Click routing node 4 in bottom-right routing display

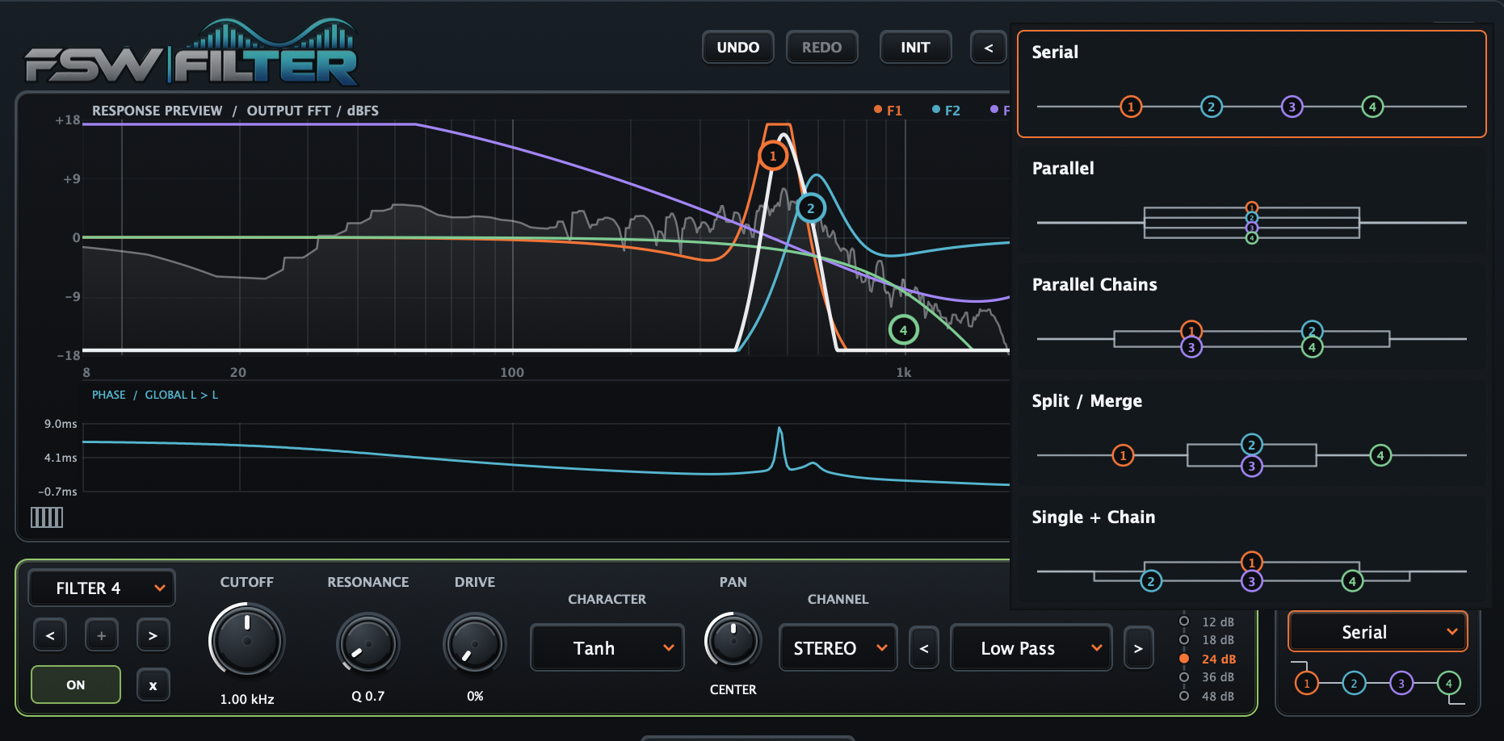pos(1449,684)
